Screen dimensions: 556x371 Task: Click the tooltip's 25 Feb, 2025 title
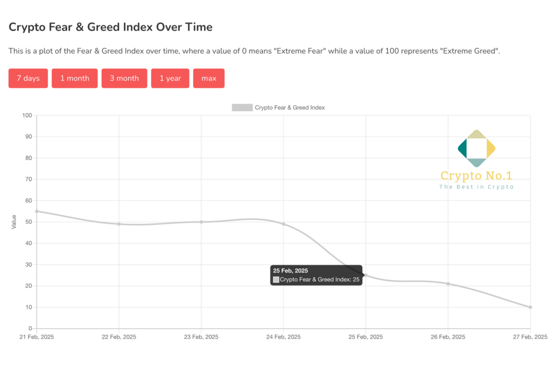[291, 271]
